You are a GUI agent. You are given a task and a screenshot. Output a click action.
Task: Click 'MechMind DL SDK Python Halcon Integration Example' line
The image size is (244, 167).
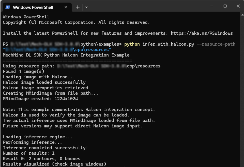(x=66, y=55)
